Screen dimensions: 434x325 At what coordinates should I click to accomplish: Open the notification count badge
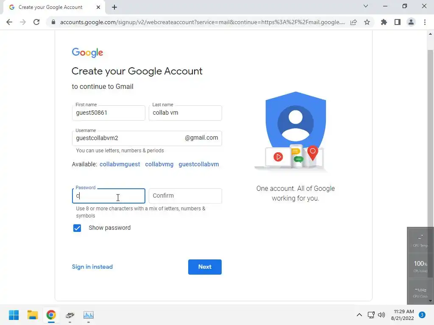click(x=422, y=315)
